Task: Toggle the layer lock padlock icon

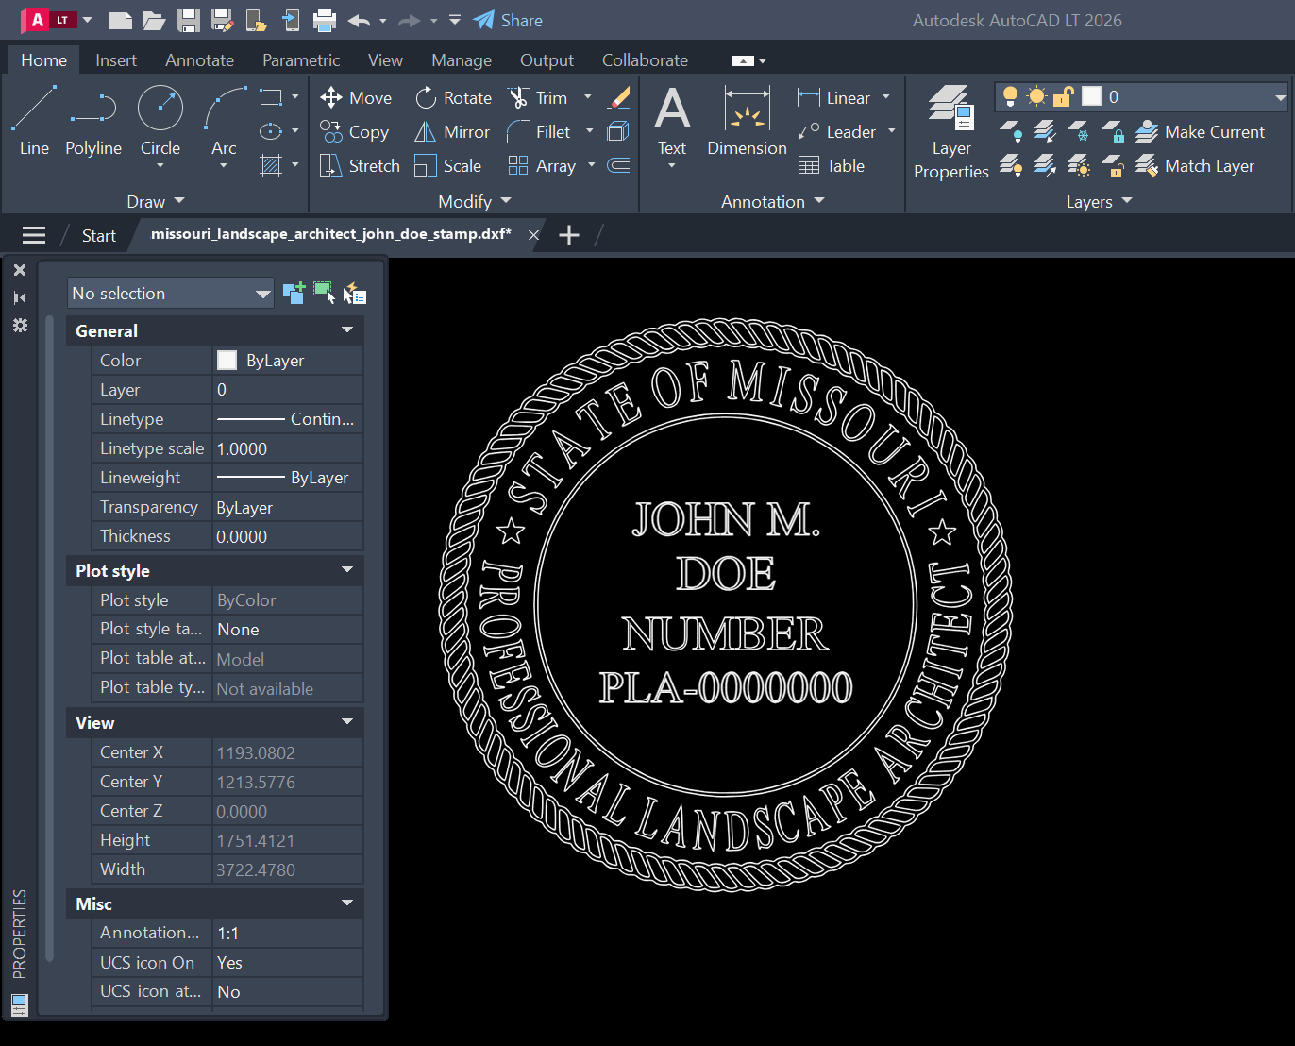Action: click(x=1064, y=96)
